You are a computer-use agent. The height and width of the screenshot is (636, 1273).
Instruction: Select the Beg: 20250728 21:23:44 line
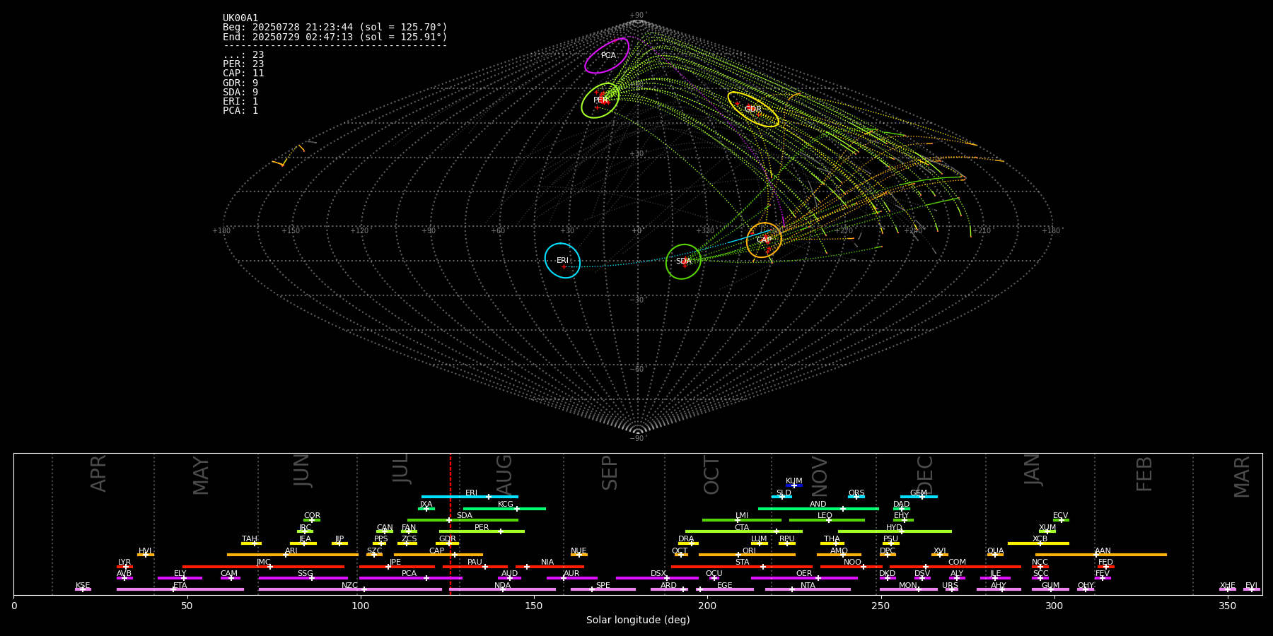[335, 28]
